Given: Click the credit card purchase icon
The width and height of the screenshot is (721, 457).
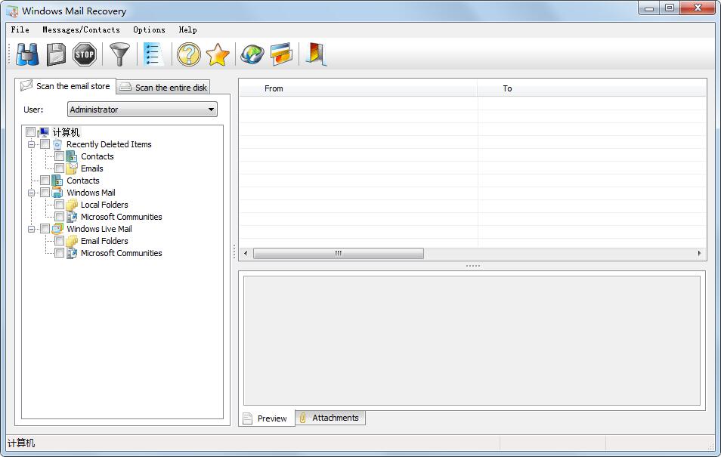Looking at the screenshot, I should pyautogui.click(x=280, y=54).
